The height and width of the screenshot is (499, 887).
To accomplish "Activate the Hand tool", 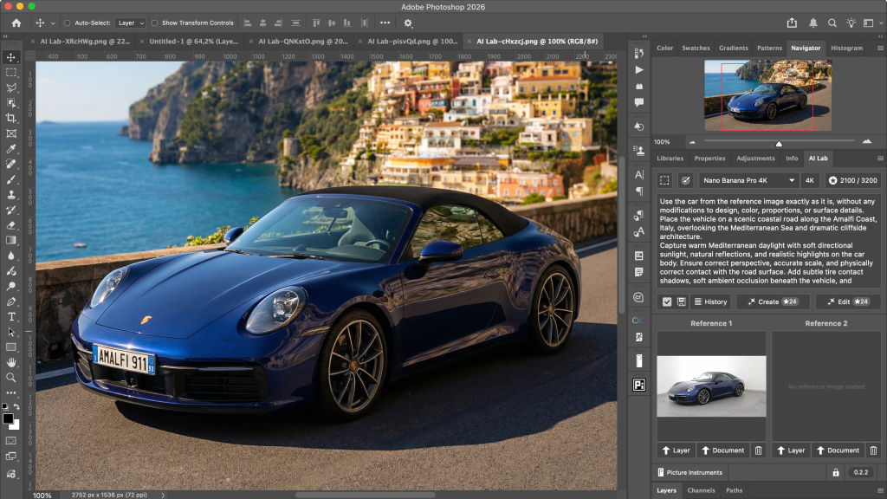I will click(x=11, y=362).
